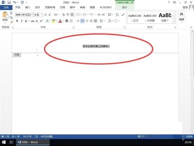Select the 无间隔 No Spacing style
Image resolution: width=194 pixels, height=146 pixels.
pyautogui.click(x=150, y=18)
